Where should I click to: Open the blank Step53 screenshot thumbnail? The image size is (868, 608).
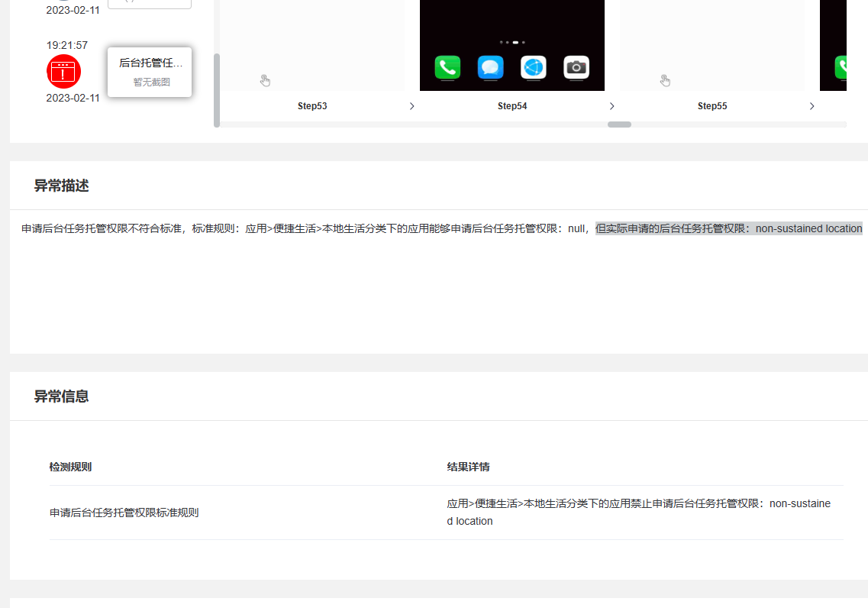(x=312, y=45)
